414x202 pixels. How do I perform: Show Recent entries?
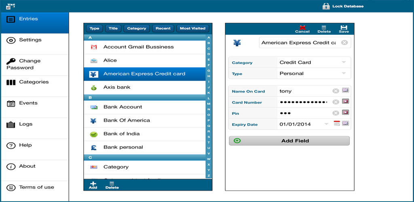[x=163, y=28]
